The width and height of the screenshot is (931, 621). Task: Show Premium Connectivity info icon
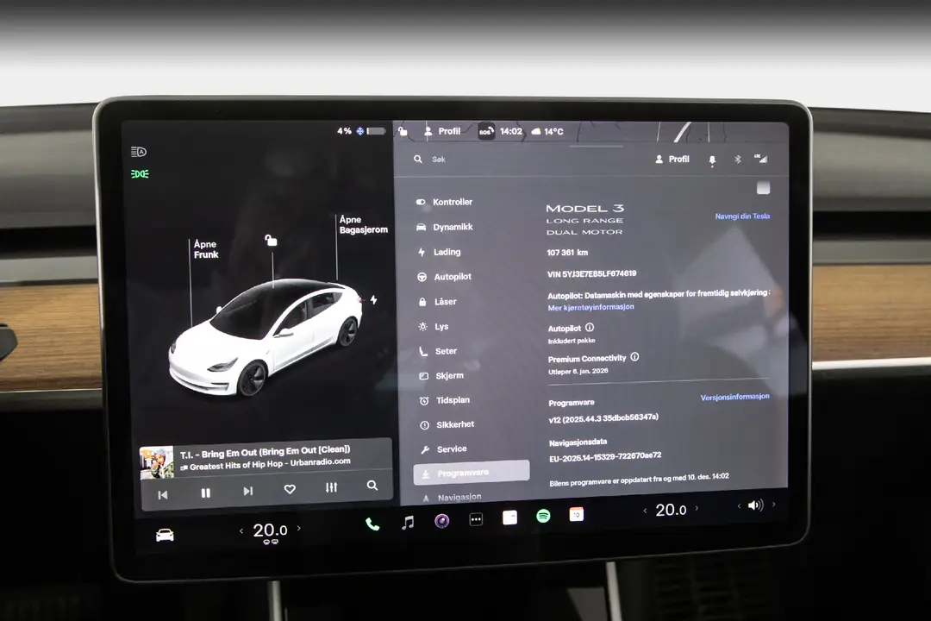pyautogui.click(x=634, y=357)
